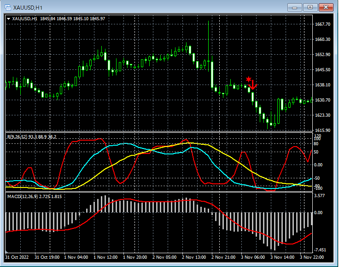Click the 2 Nov 05:00 time label
This screenshot has height=267, width=339.
point(164,257)
